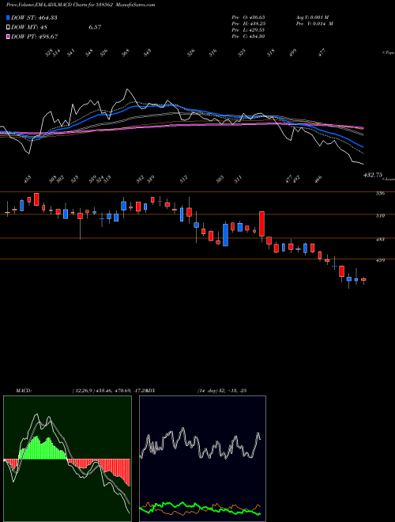Screen dimensions: 395x522
Task: Open the ADX indicator panel
Action: (202, 459)
